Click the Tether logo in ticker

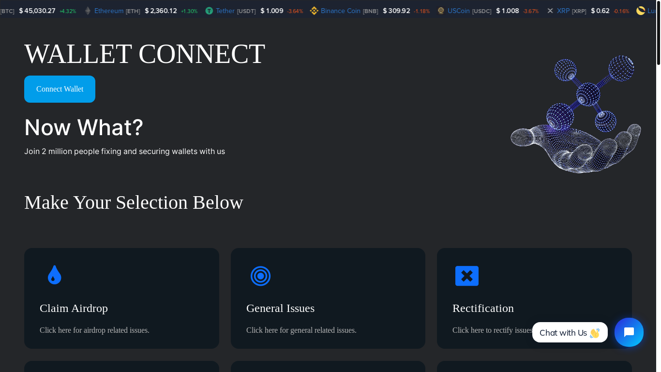[x=209, y=11]
